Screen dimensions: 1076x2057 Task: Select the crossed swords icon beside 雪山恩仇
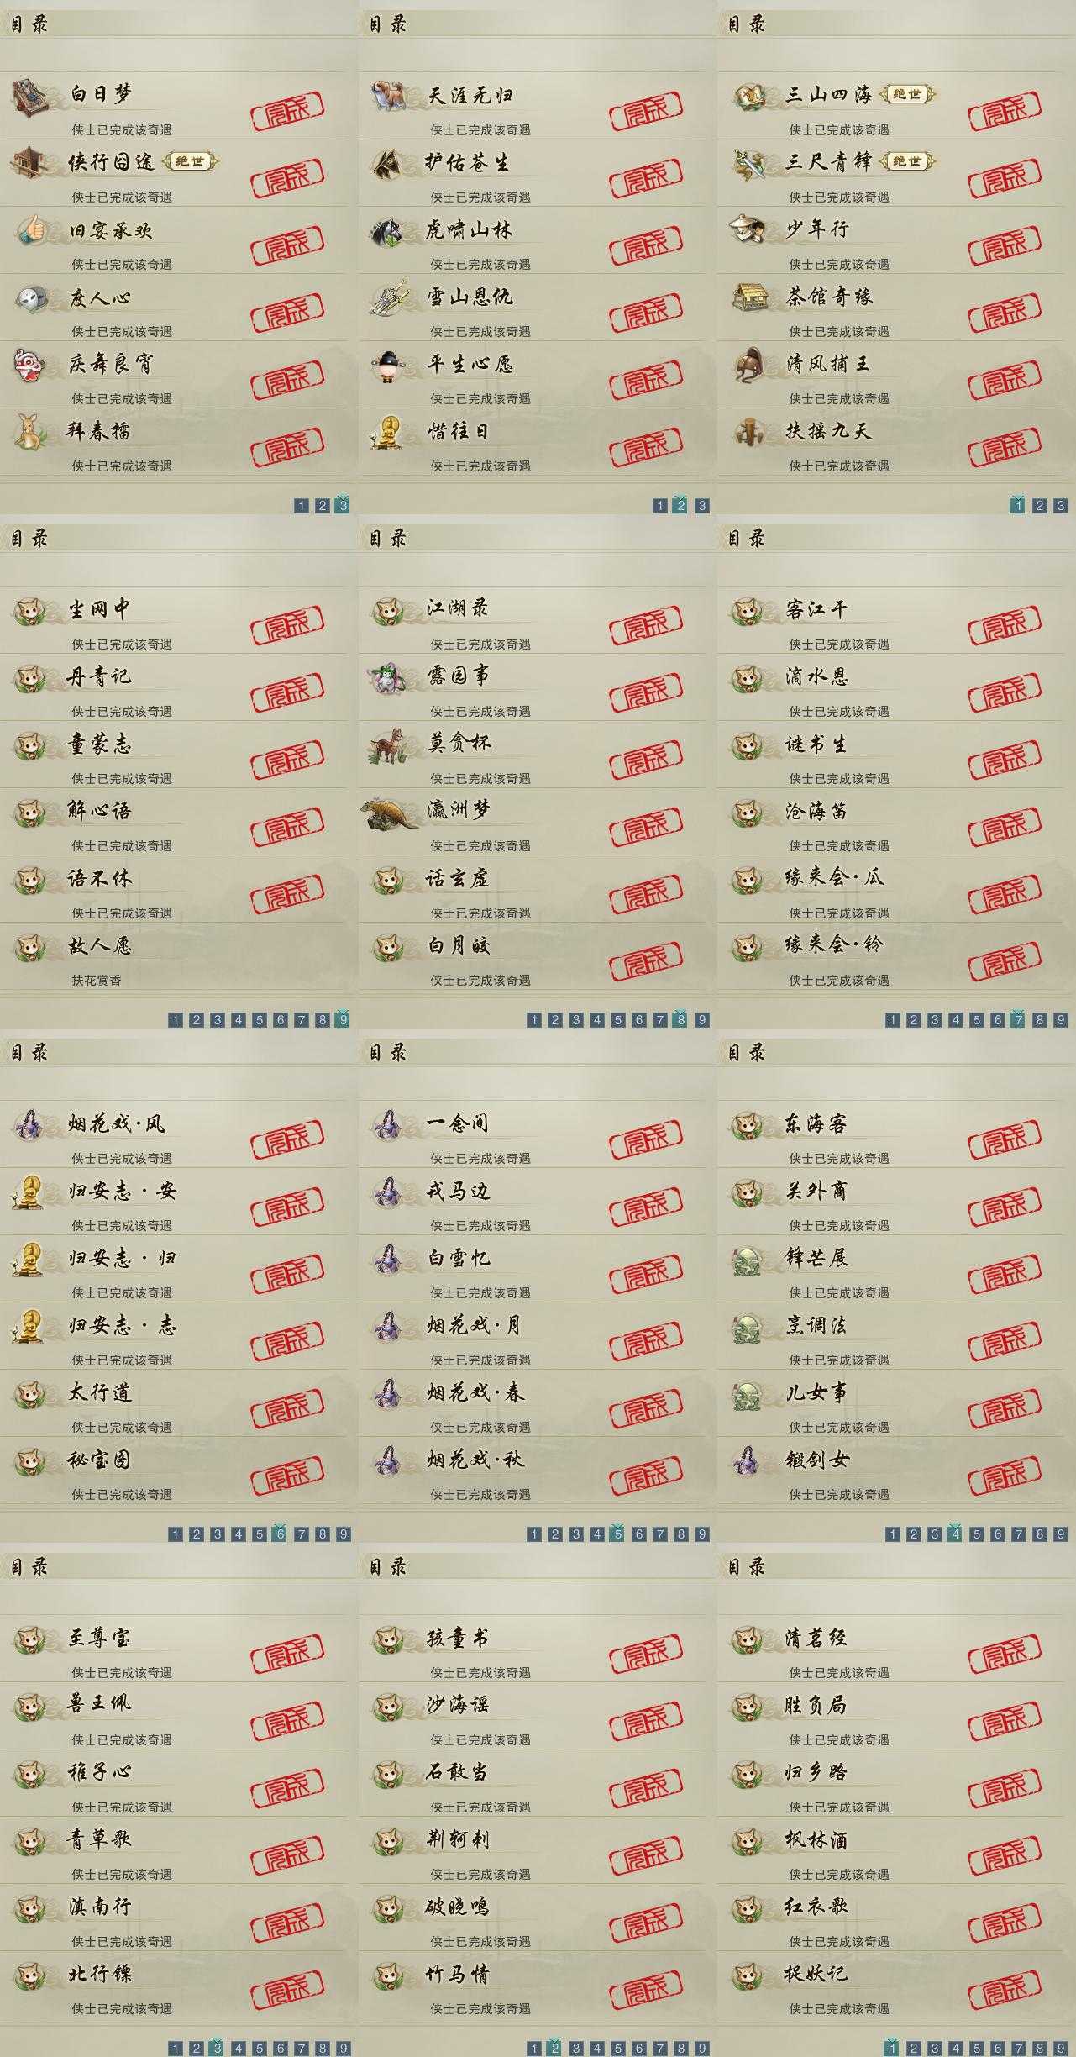390,297
